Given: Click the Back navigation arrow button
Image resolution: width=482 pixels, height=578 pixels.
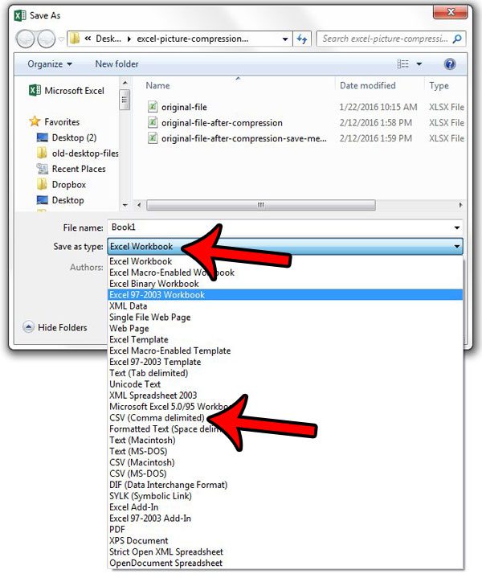Looking at the screenshot, I should [25, 39].
